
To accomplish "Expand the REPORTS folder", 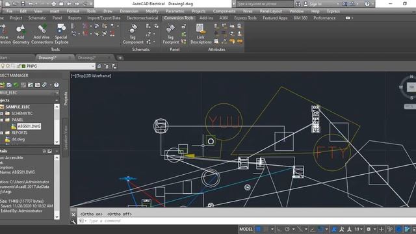I will 1,133.
